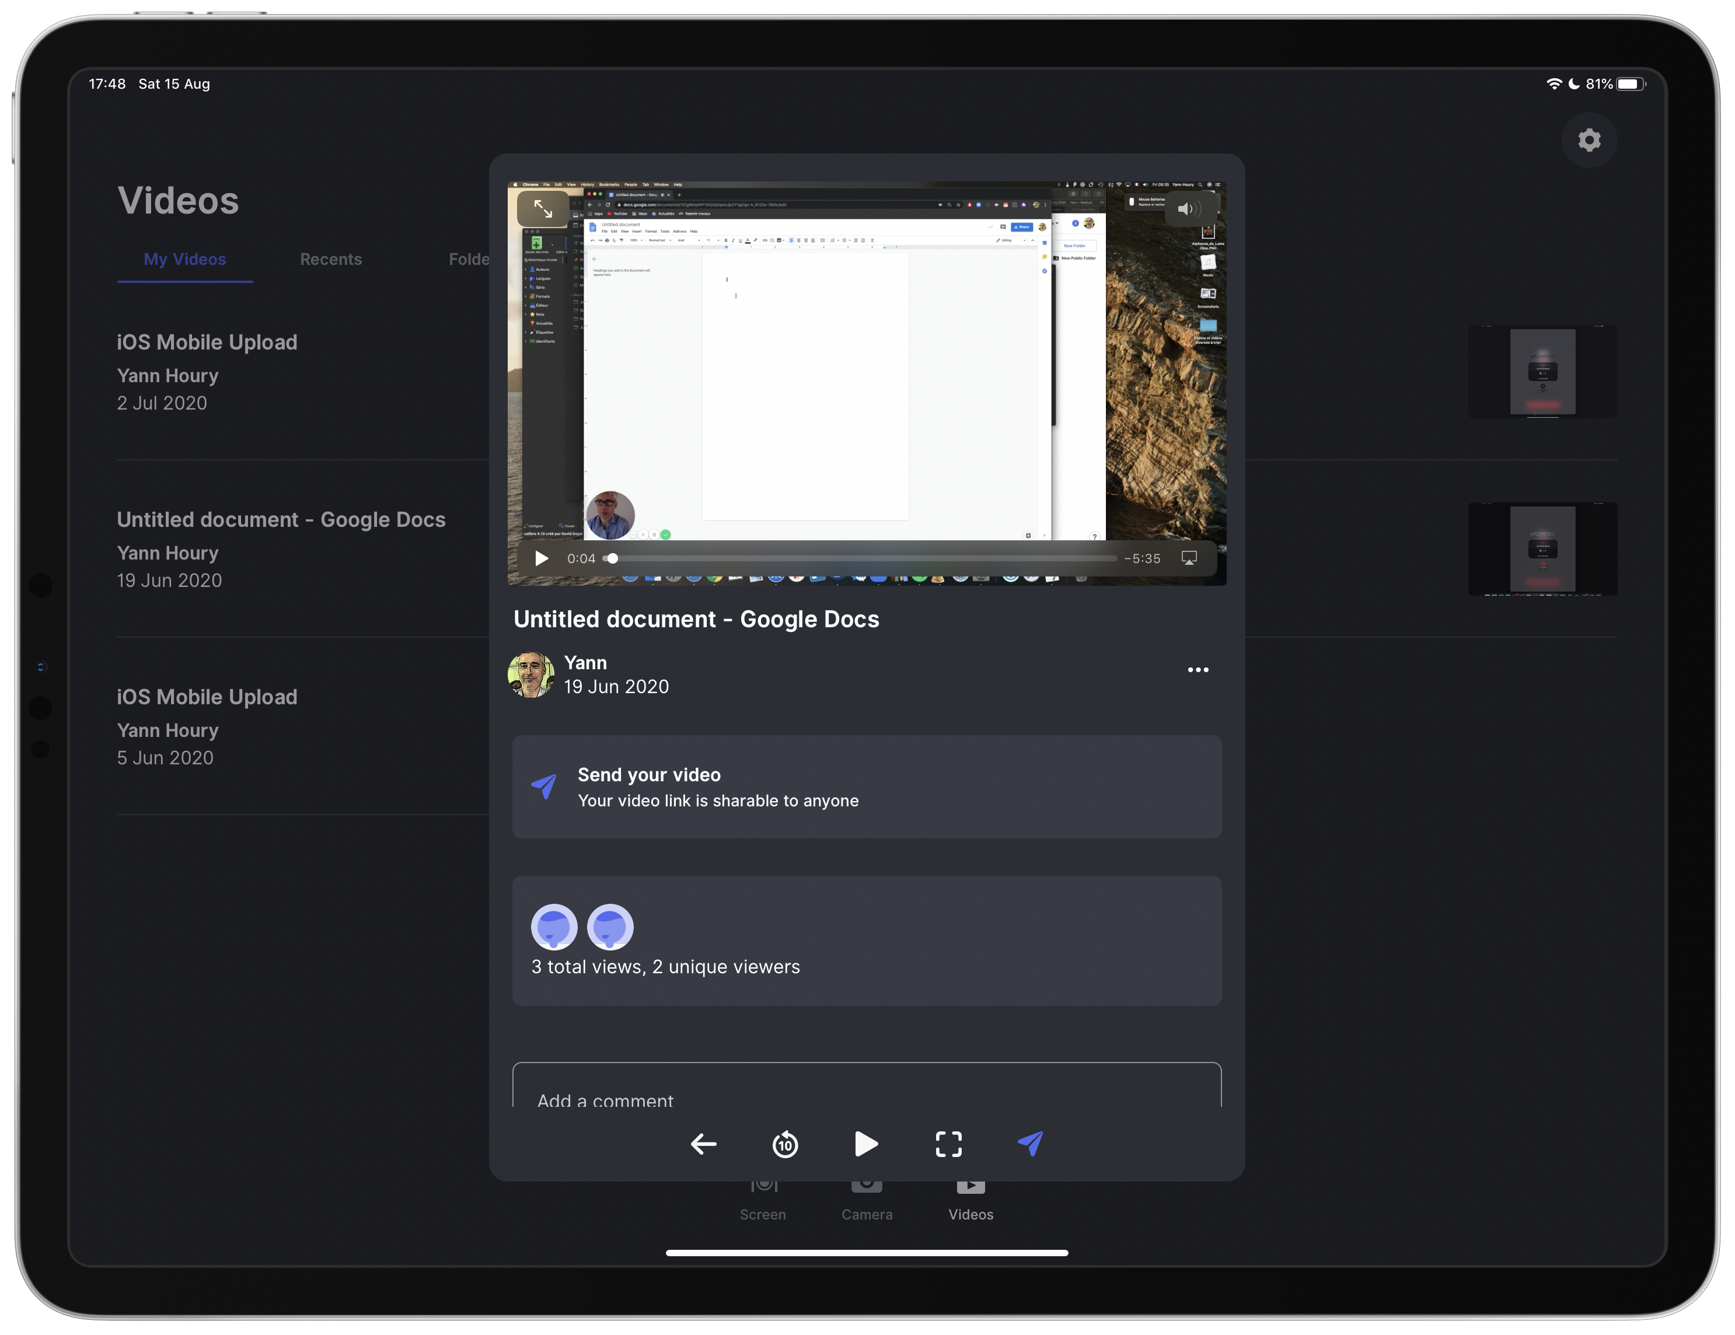The width and height of the screenshot is (1735, 1335).
Task: Click the elapsed time 0:04 label
Action: coord(581,558)
